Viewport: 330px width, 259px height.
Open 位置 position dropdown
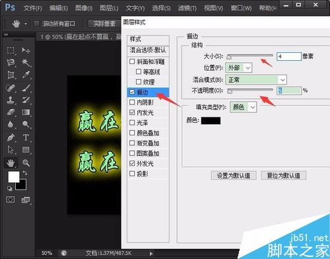[x=239, y=67]
